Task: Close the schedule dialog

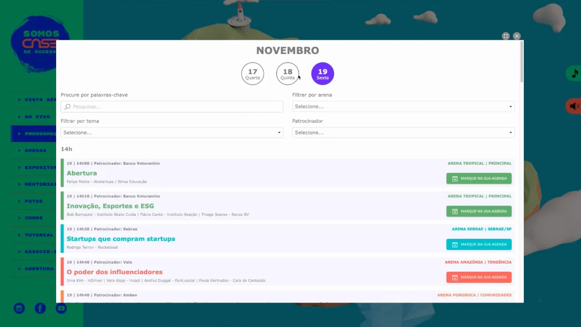Action: coord(517,36)
